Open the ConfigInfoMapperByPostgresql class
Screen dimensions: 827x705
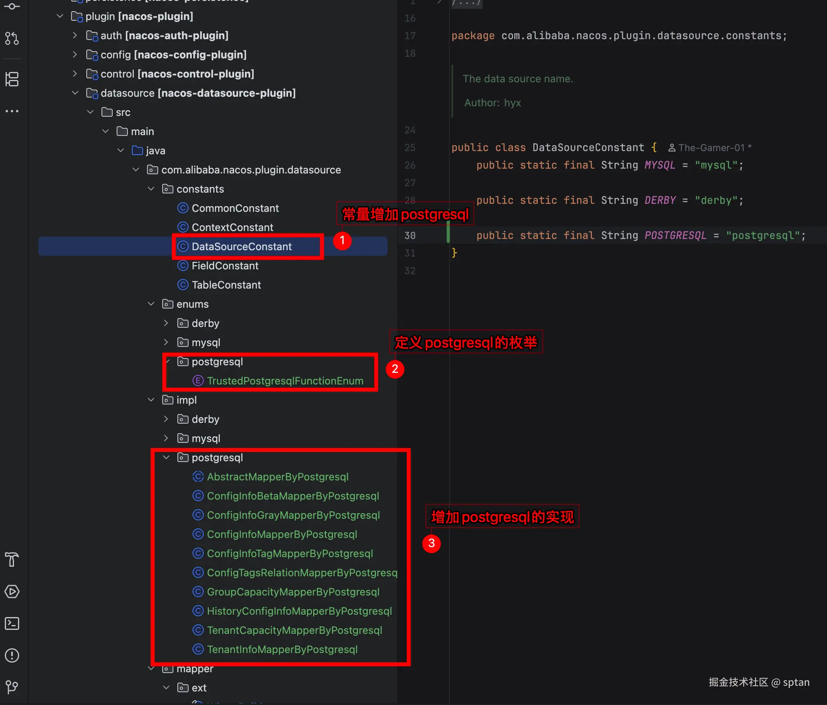pos(282,534)
